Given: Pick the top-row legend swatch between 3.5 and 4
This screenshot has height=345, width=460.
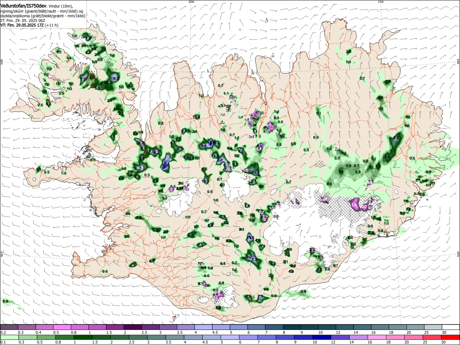Looking at the screenshot, I should [185, 327].
